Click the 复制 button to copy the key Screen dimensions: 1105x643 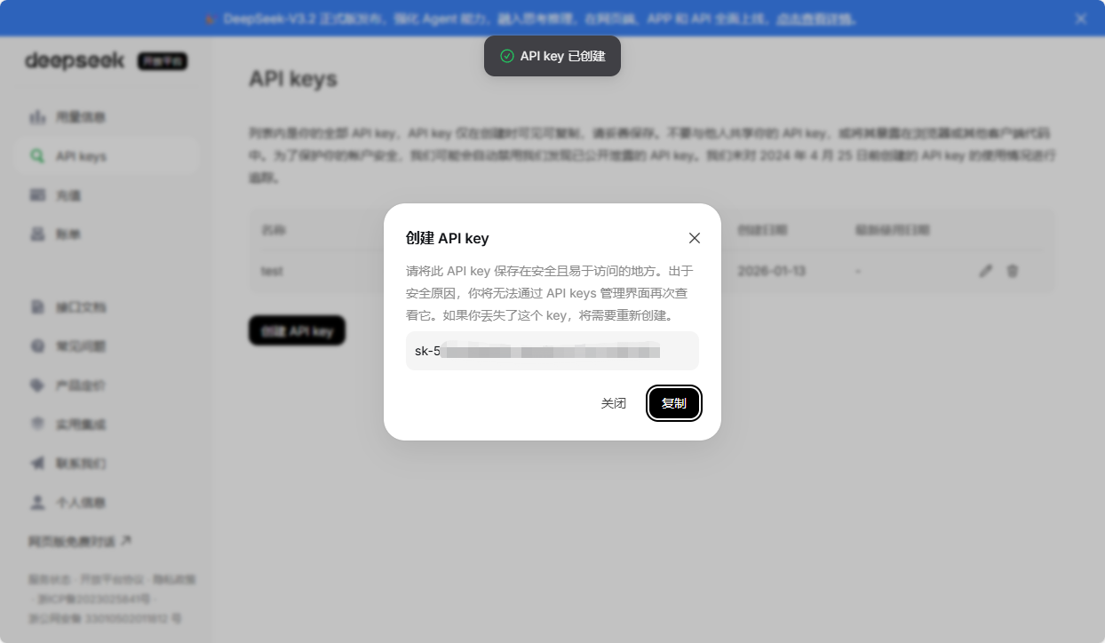(674, 403)
